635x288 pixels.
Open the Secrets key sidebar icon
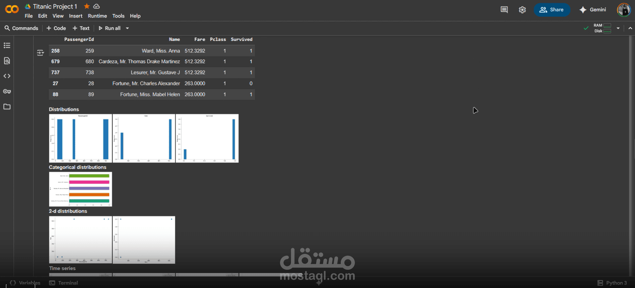[x=7, y=91]
